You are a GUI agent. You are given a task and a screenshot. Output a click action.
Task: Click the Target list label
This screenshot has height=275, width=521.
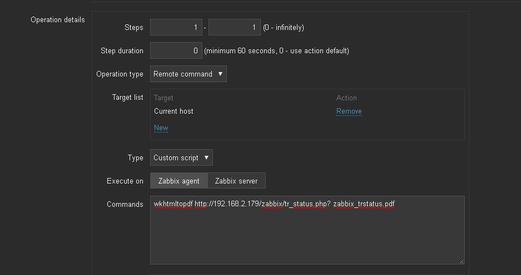pyautogui.click(x=127, y=98)
